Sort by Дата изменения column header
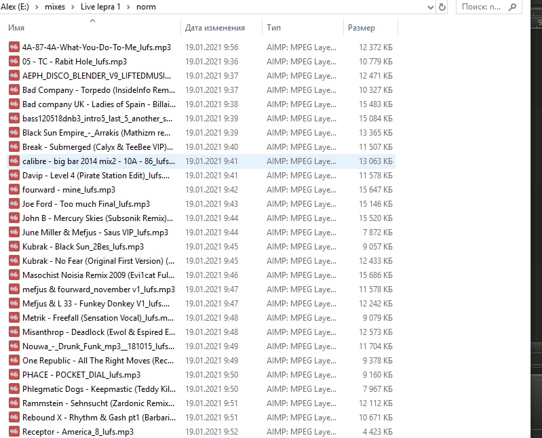 tap(214, 28)
